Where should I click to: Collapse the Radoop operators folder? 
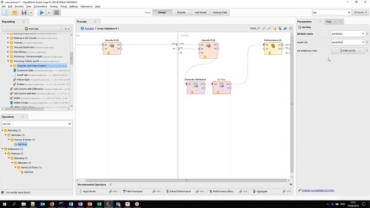[x=6, y=154]
